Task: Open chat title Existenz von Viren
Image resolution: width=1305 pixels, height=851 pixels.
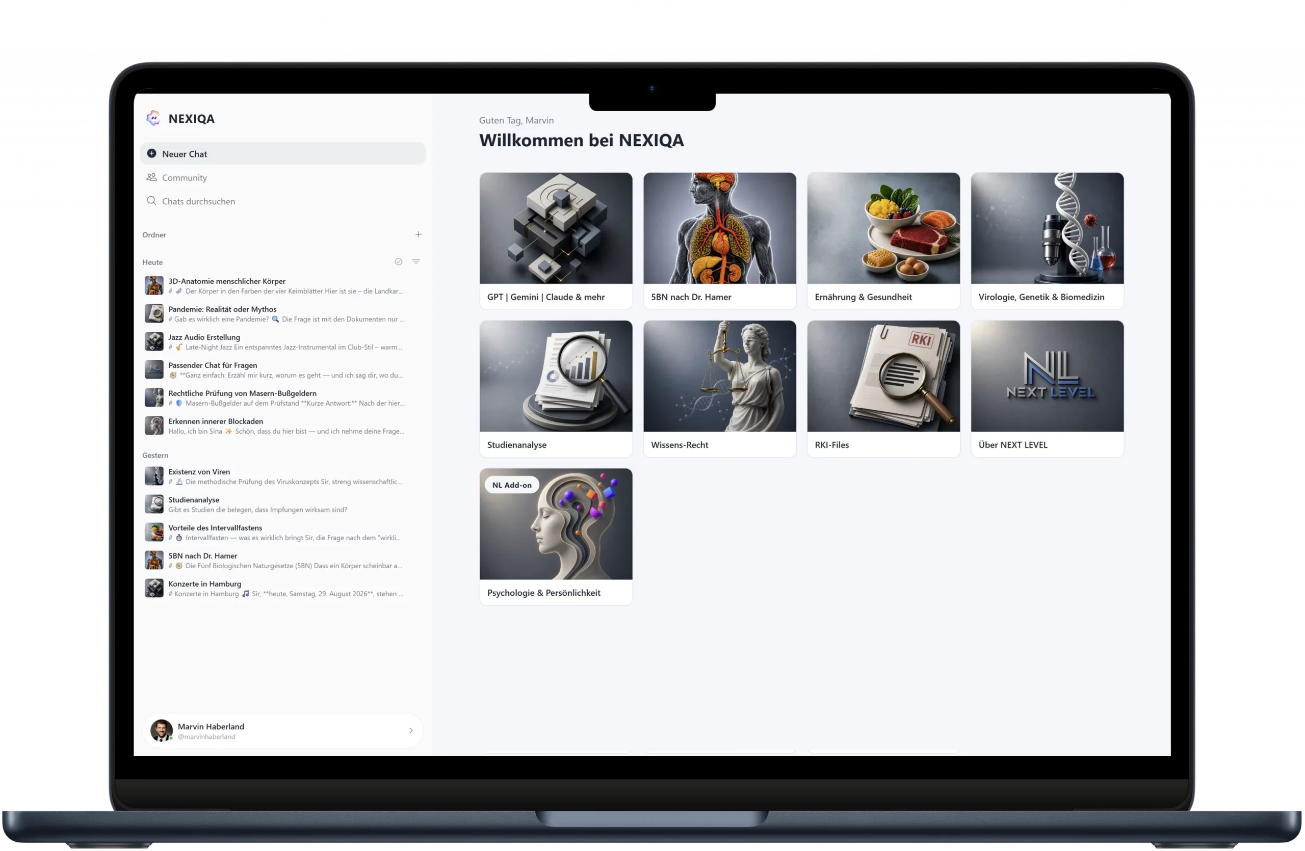Action: coord(199,471)
